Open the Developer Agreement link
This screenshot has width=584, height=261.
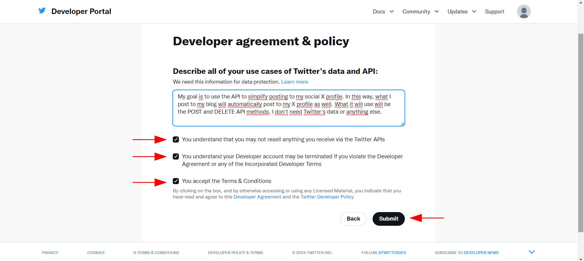tap(257, 197)
